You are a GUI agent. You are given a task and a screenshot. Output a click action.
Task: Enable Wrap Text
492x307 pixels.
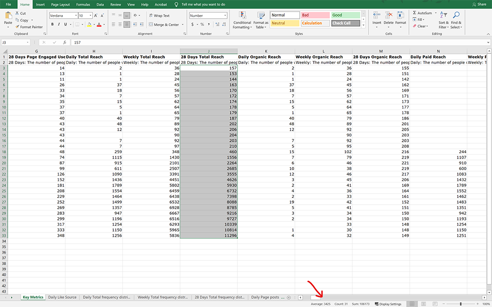(x=160, y=15)
